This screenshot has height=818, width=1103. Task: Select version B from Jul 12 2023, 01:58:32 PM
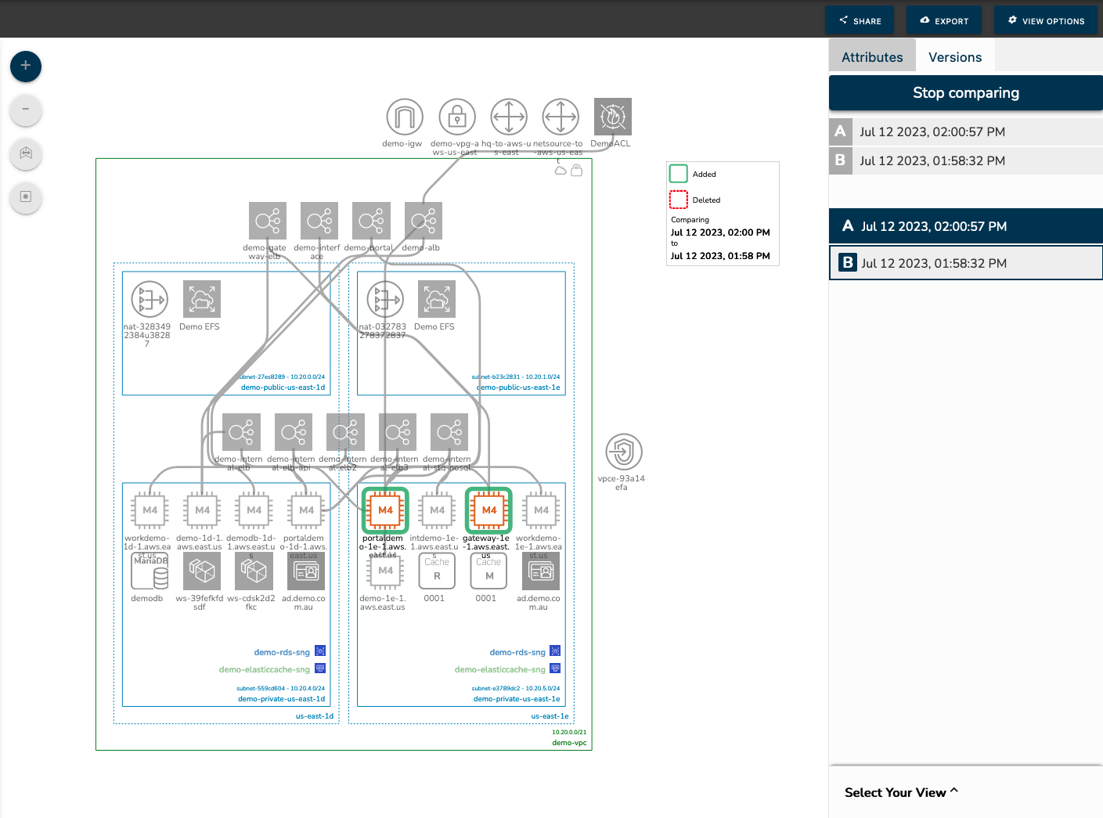(x=965, y=262)
